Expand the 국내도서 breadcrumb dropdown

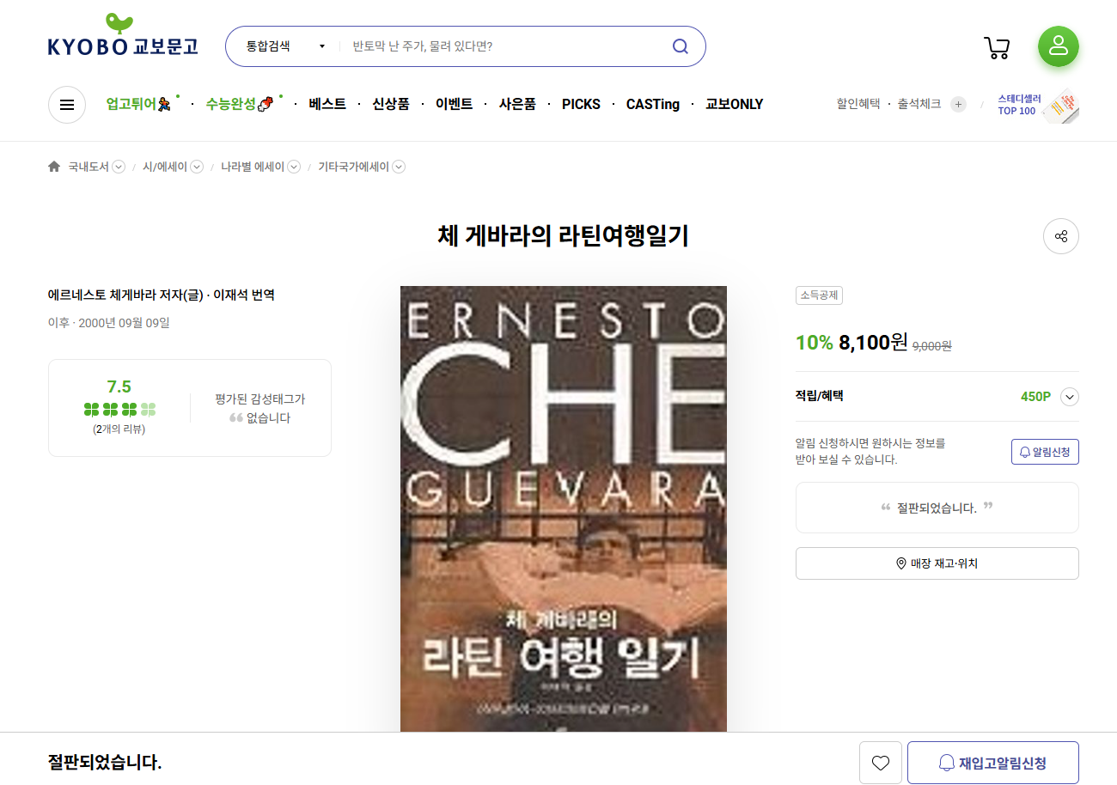(119, 167)
